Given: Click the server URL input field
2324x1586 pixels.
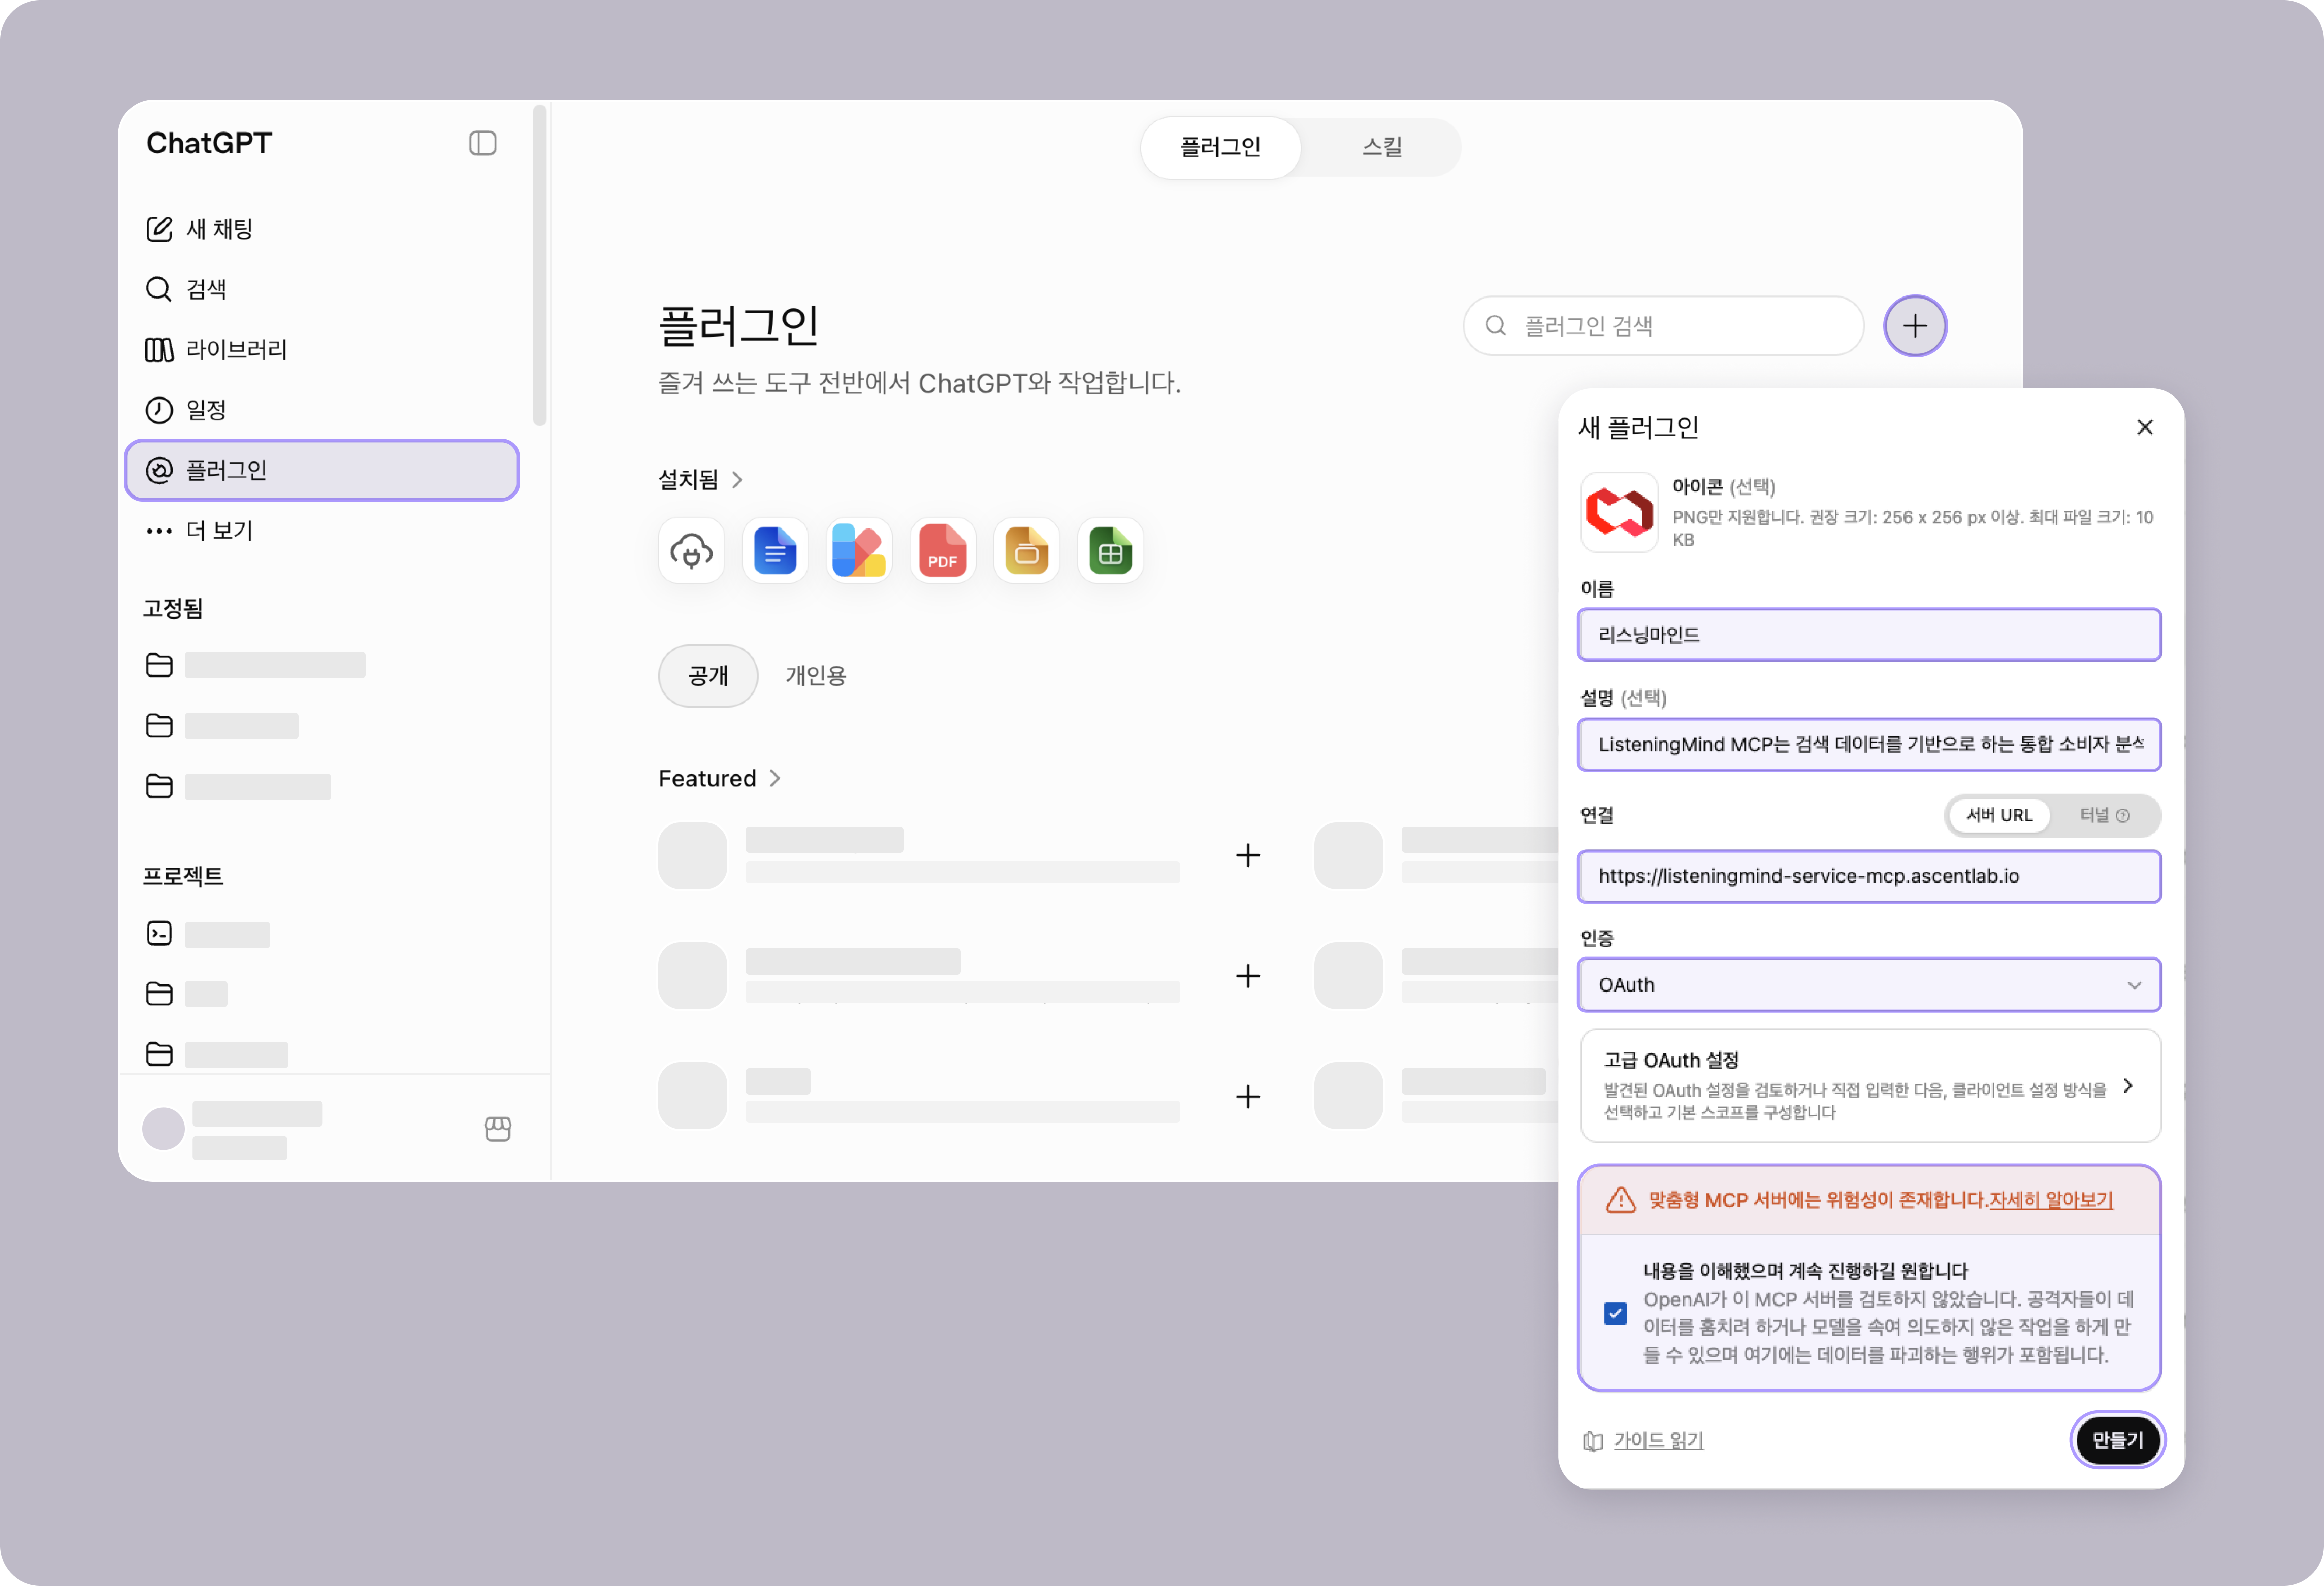Looking at the screenshot, I should (x=1868, y=876).
